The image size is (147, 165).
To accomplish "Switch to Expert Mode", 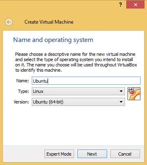I will tap(59, 154).
